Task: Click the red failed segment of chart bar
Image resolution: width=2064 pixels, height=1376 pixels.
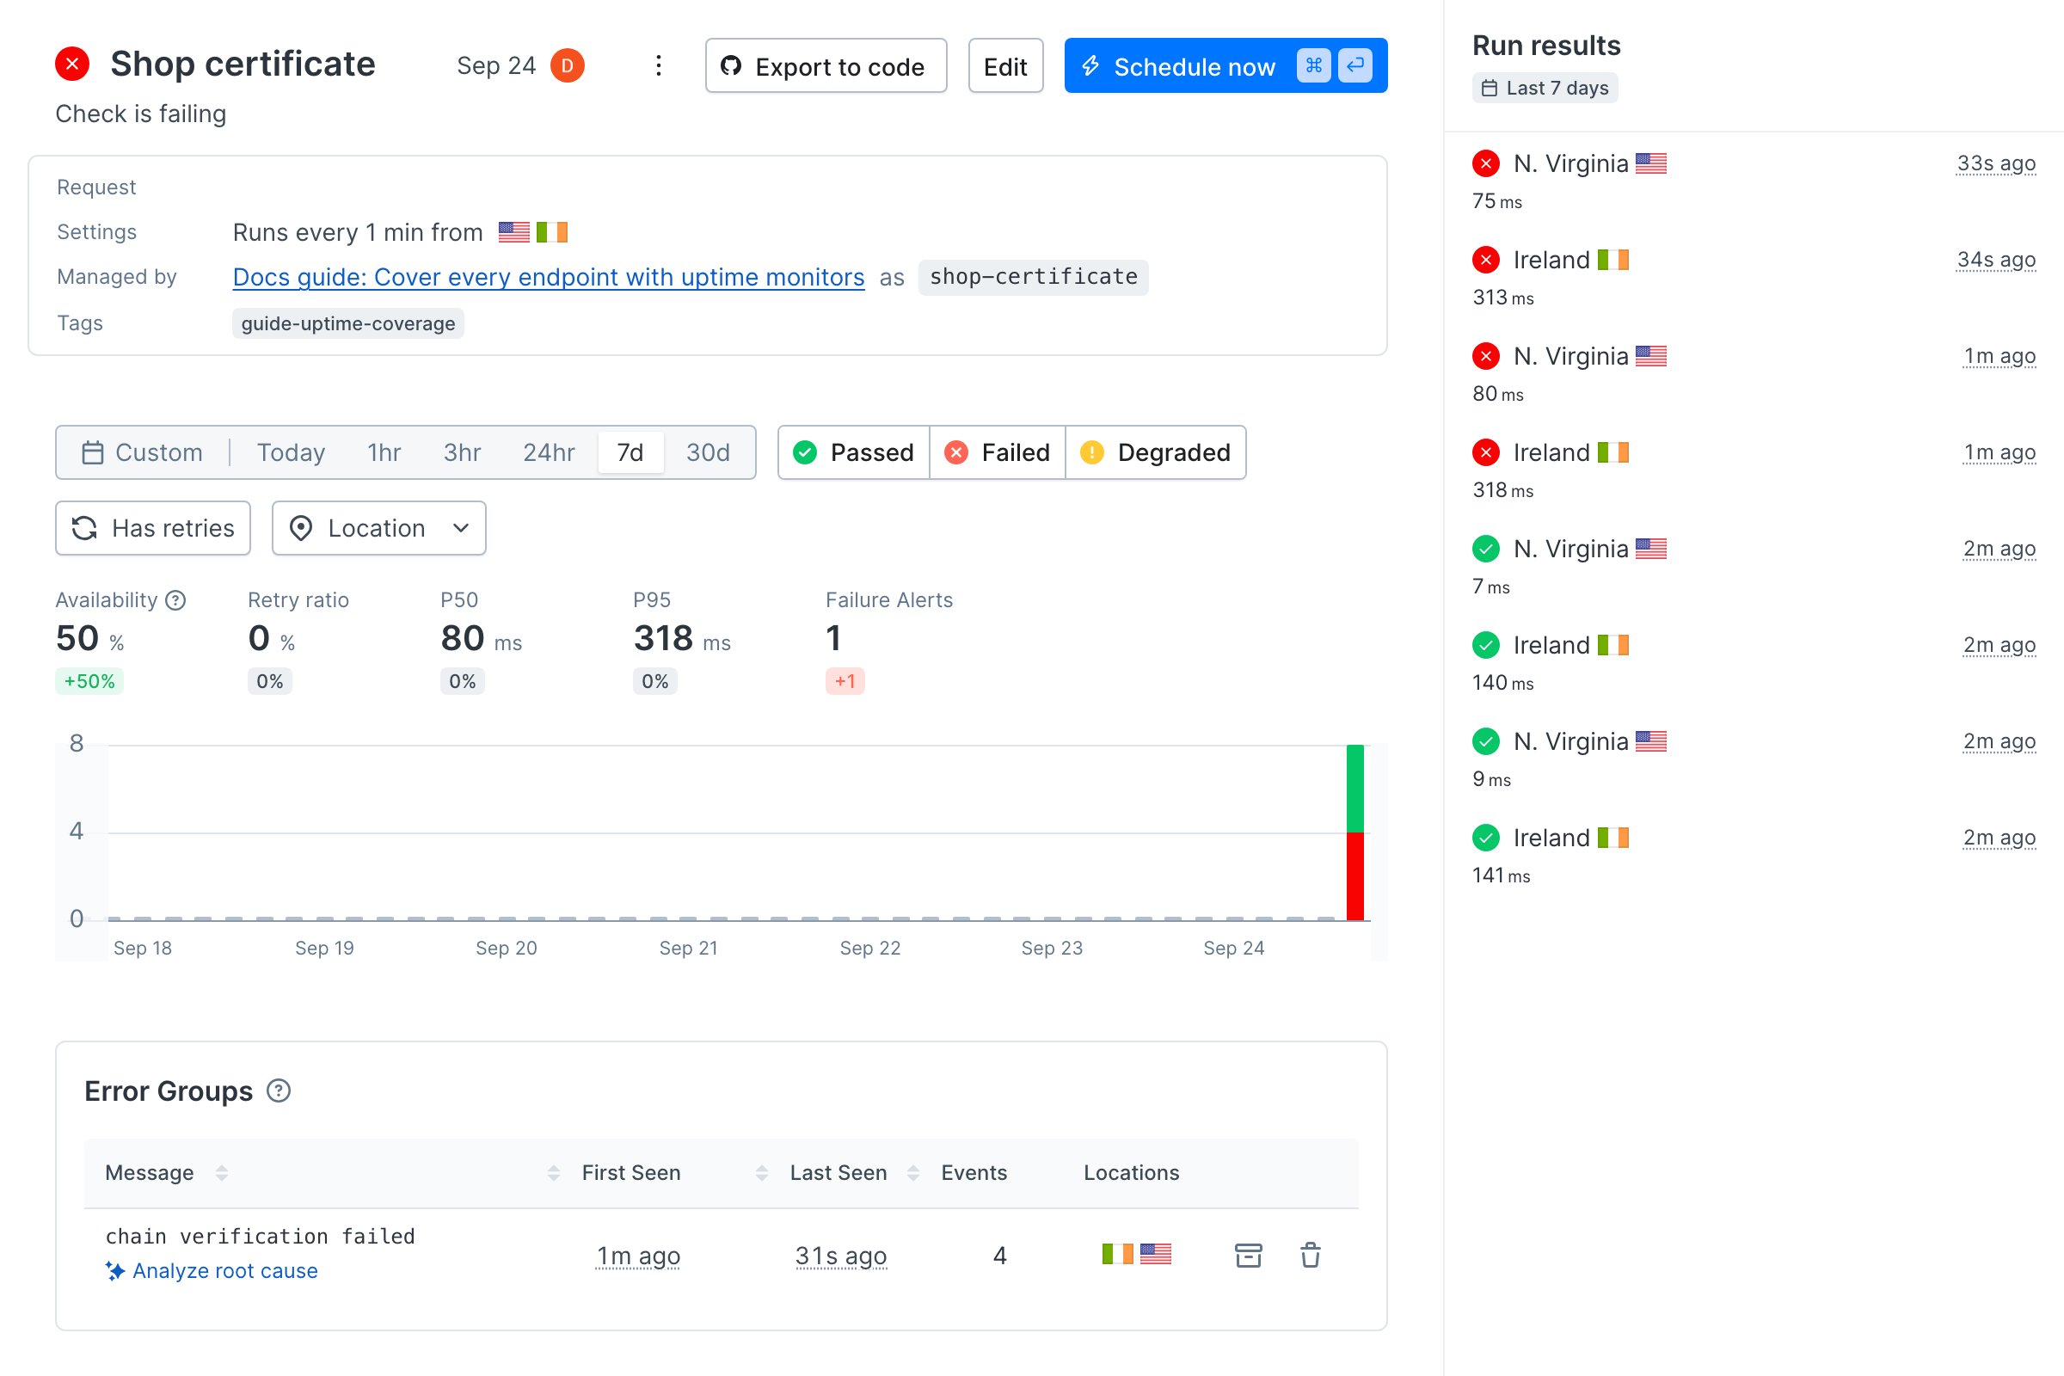Action: pyautogui.click(x=1355, y=875)
